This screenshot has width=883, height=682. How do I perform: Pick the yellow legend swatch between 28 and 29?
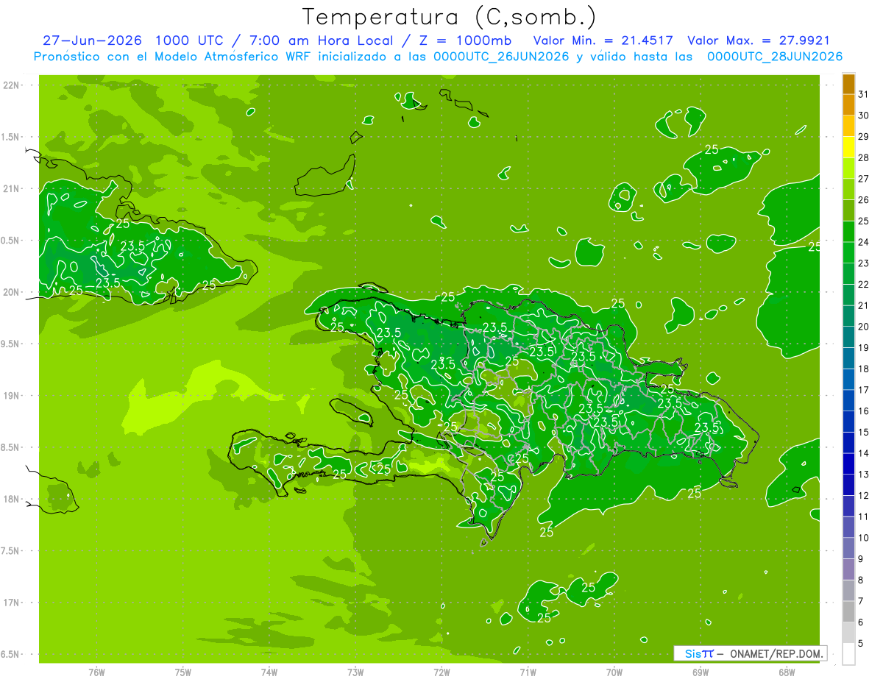848,147
